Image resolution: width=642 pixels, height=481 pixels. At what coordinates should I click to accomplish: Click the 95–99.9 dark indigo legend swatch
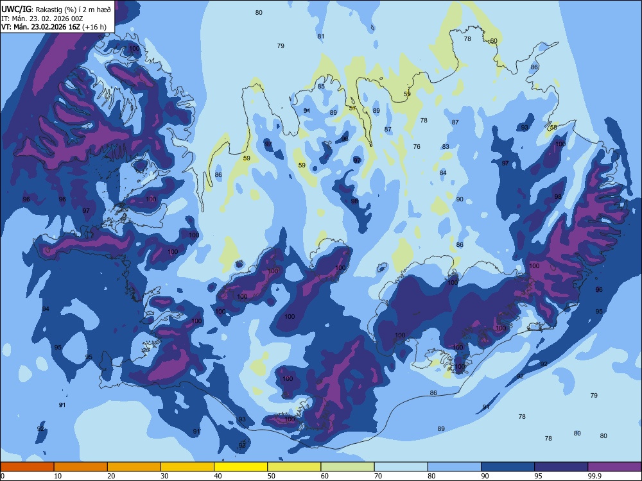[561, 467]
